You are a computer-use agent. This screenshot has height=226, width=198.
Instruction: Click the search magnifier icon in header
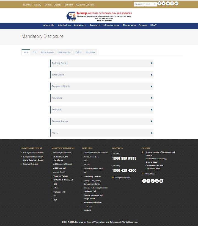coord(155,4)
